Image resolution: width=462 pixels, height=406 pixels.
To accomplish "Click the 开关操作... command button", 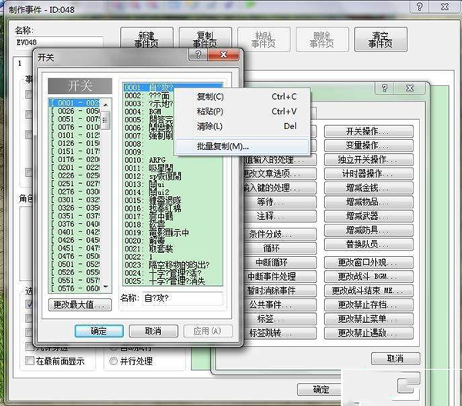I will point(369,131).
